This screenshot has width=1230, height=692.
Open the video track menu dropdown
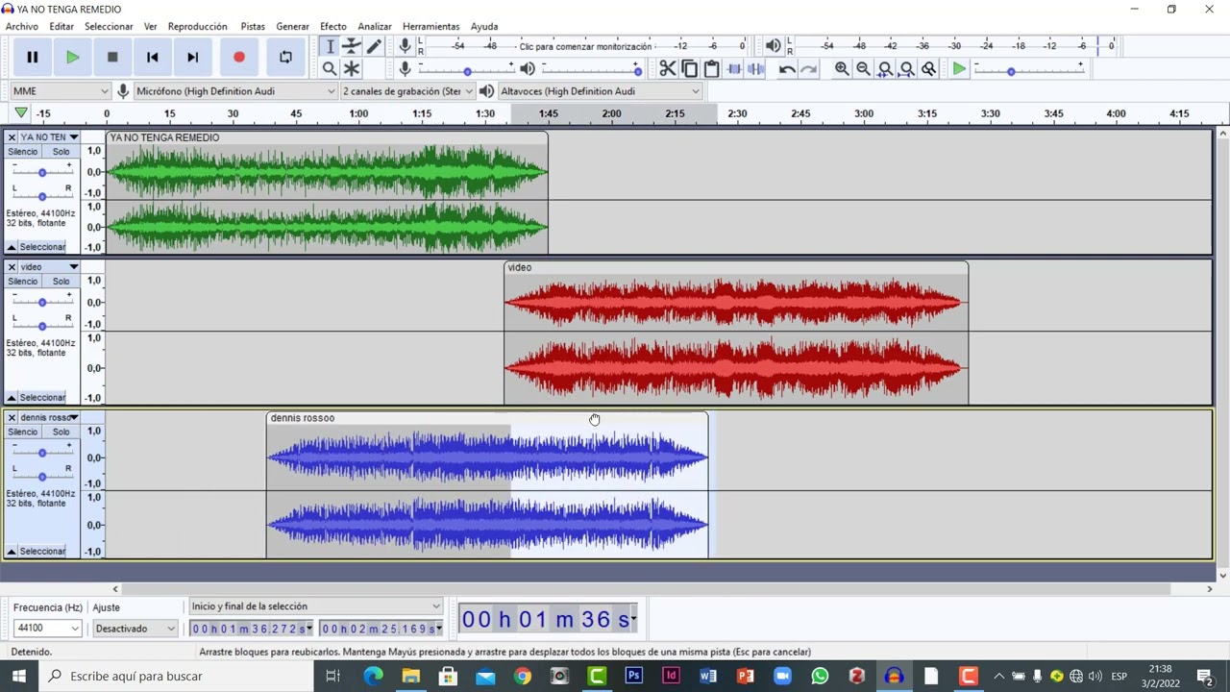coord(49,267)
